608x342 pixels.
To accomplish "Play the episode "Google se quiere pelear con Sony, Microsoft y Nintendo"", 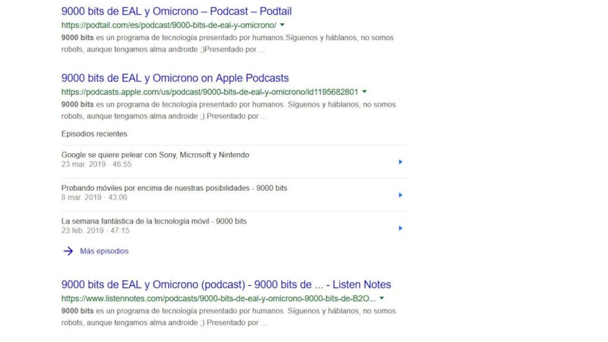I will [400, 161].
